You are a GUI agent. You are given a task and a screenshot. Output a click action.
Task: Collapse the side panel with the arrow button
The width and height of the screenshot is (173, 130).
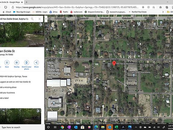tap(46, 19)
